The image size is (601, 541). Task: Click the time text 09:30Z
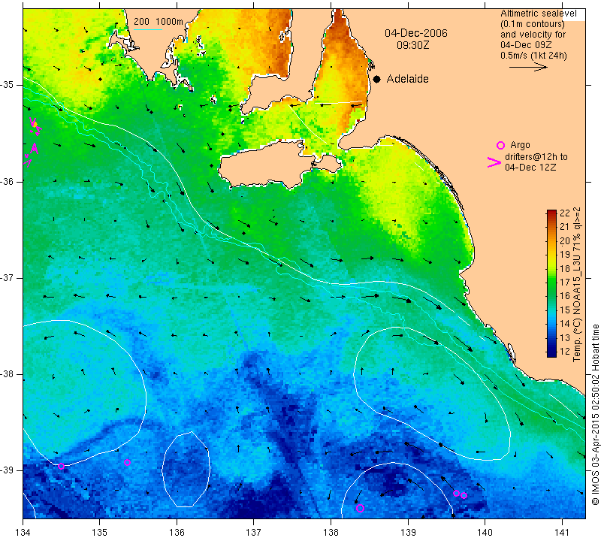412,45
